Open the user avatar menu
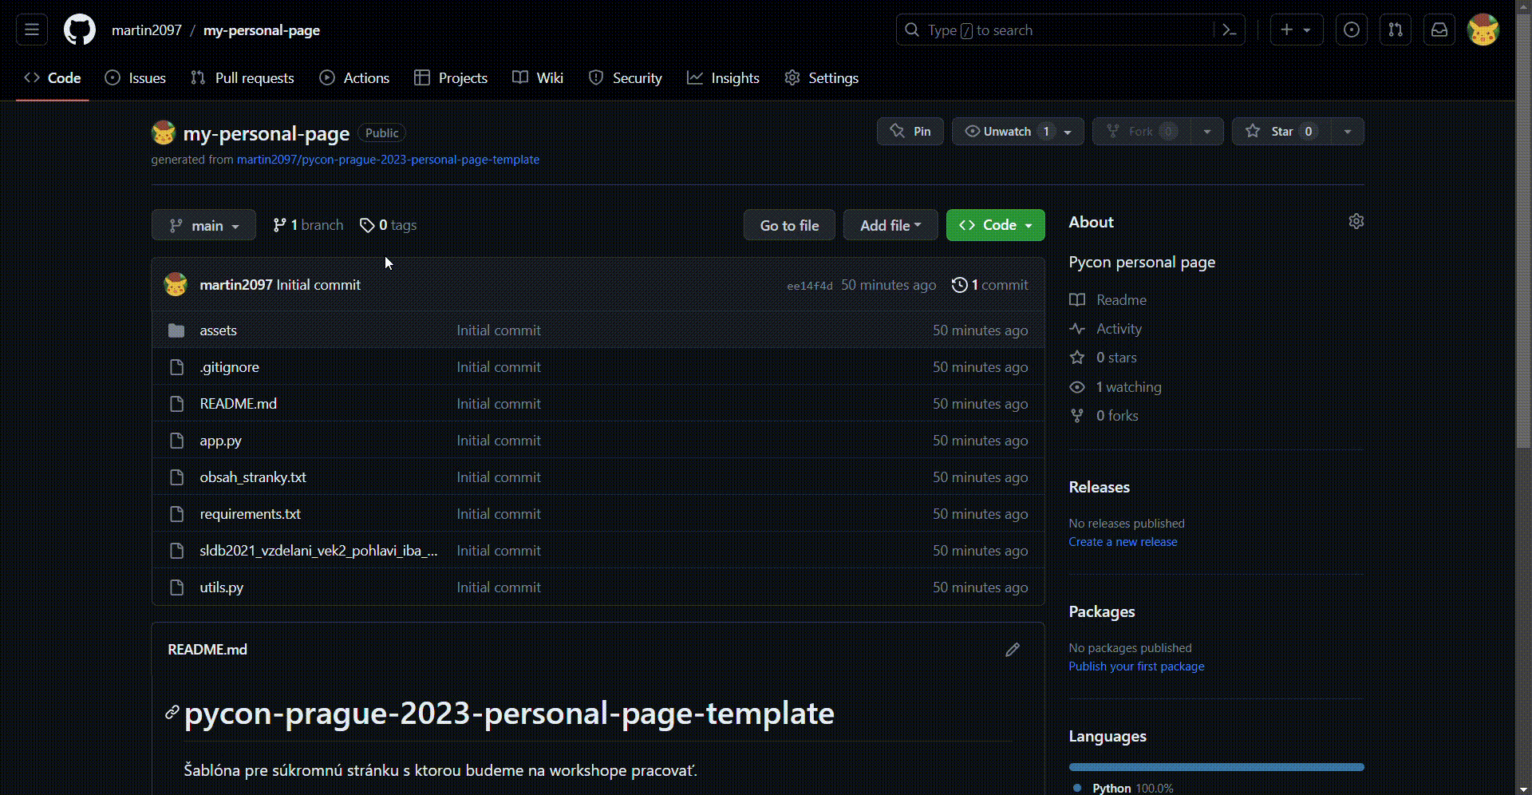The height and width of the screenshot is (795, 1532). pyautogui.click(x=1483, y=30)
